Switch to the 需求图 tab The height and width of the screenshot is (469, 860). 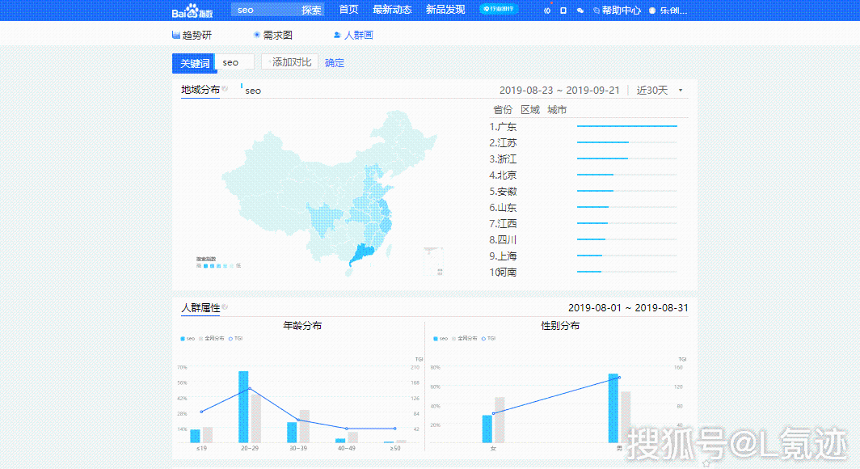click(x=273, y=36)
